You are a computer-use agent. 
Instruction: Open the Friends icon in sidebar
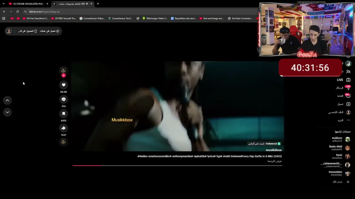click(348, 72)
